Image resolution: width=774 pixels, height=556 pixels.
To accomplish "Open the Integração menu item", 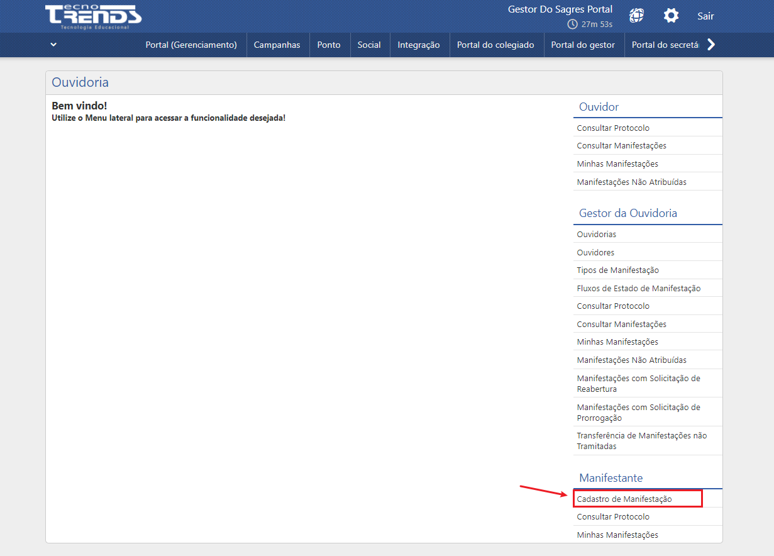I will point(419,45).
